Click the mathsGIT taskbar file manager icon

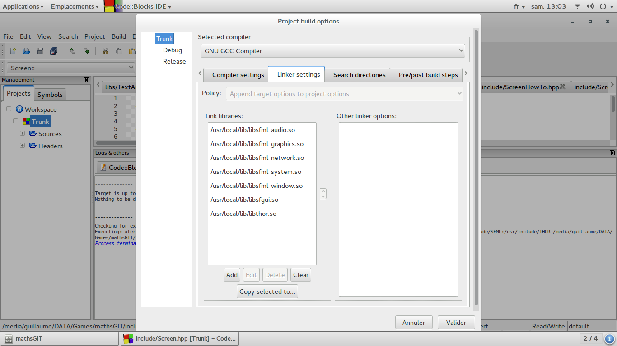(x=9, y=338)
